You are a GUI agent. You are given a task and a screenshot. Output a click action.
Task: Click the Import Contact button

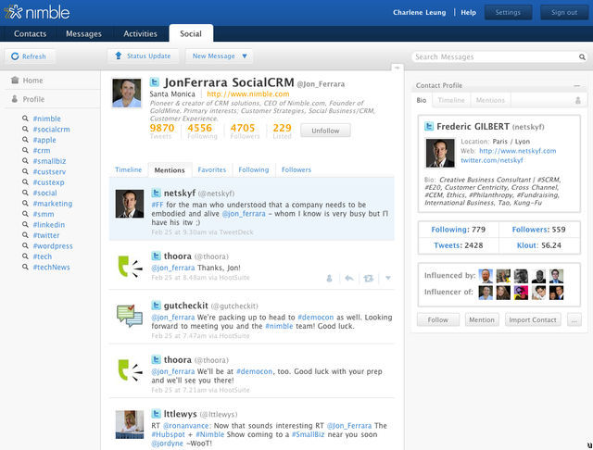point(533,319)
